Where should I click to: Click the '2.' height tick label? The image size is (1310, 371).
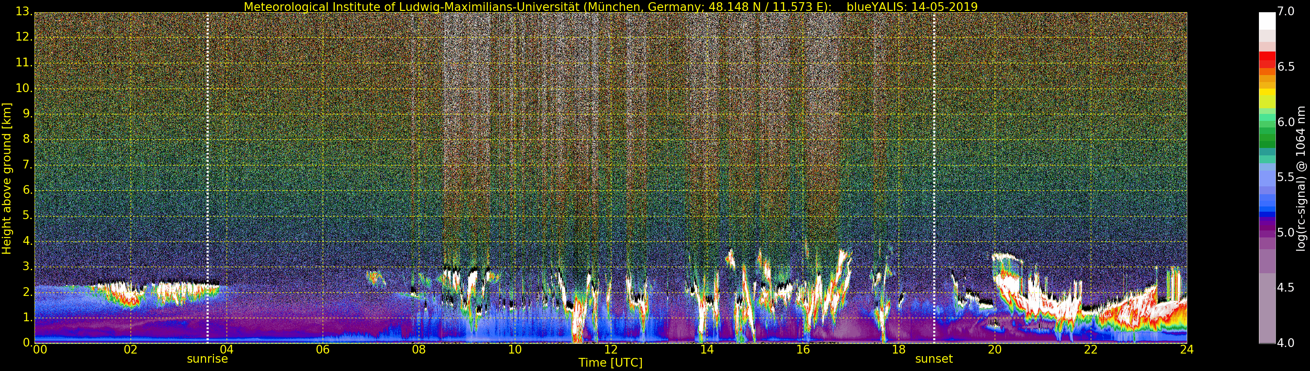[28, 292]
